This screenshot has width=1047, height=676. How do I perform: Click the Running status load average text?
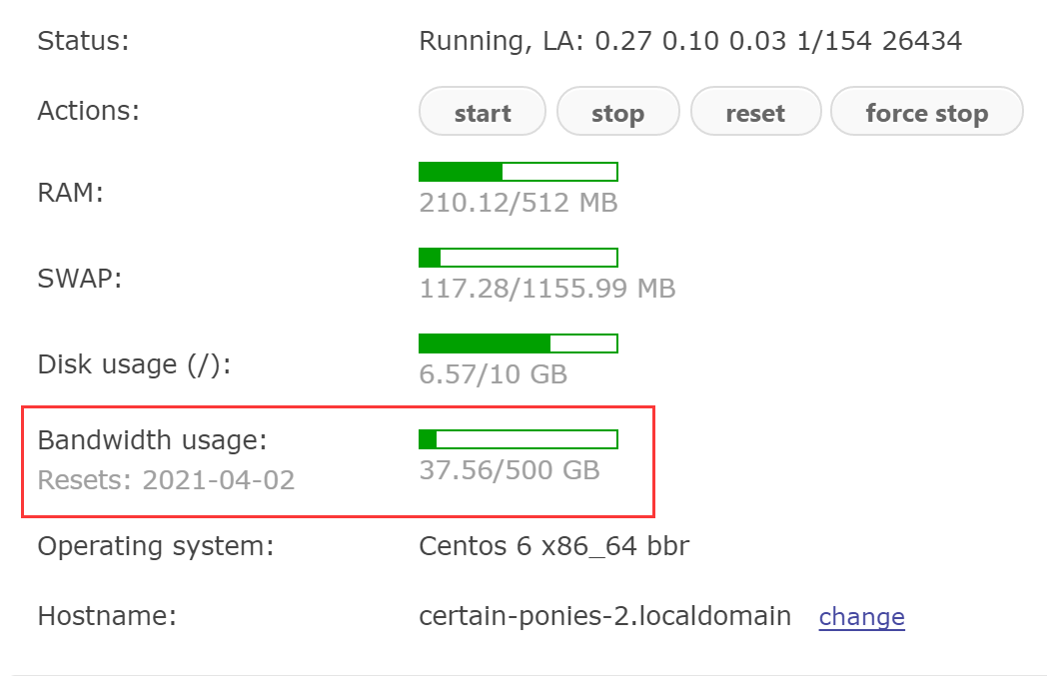point(689,42)
